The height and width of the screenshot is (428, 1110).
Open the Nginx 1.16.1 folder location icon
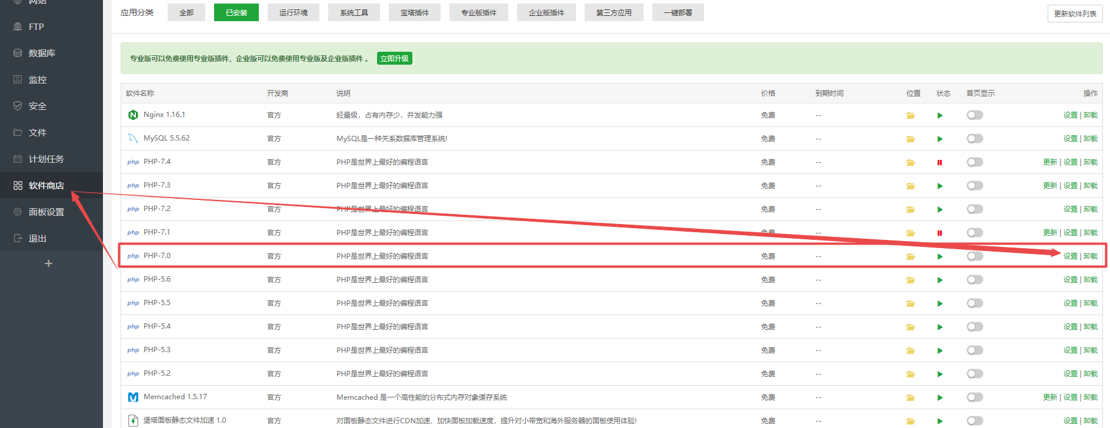point(910,115)
